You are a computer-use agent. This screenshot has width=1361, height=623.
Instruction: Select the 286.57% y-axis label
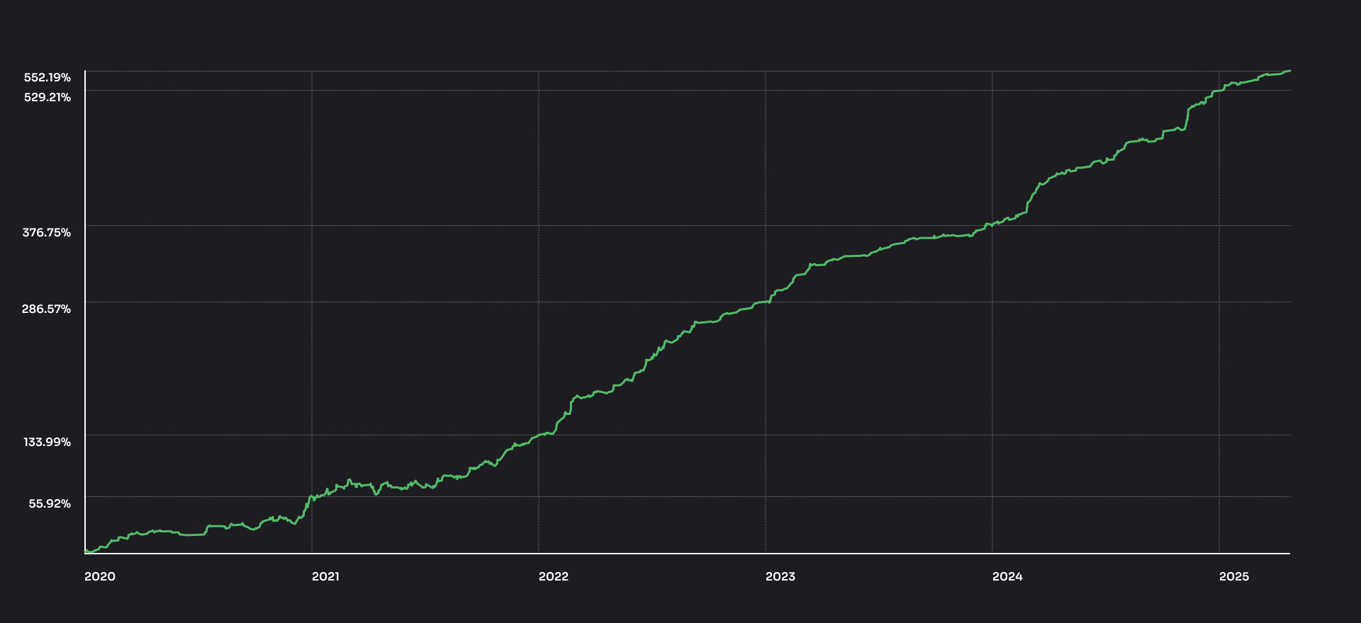pos(47,309)
